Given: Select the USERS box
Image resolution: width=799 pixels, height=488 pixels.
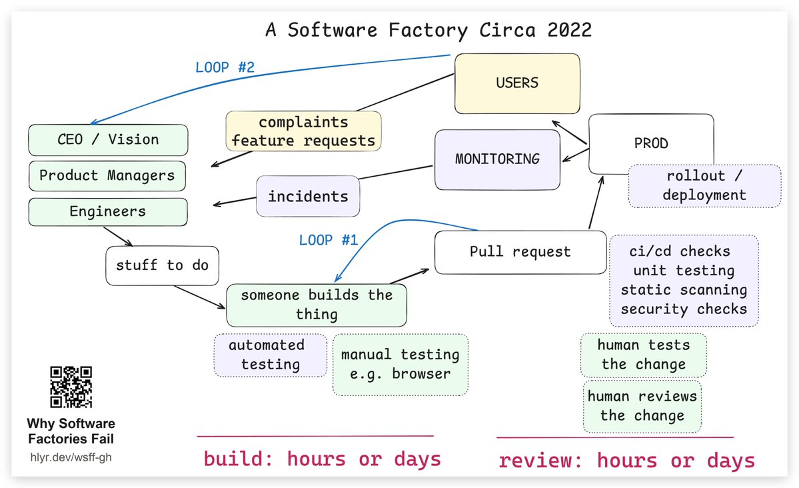Looking at the screenshot, I should [x=517, y=83].
